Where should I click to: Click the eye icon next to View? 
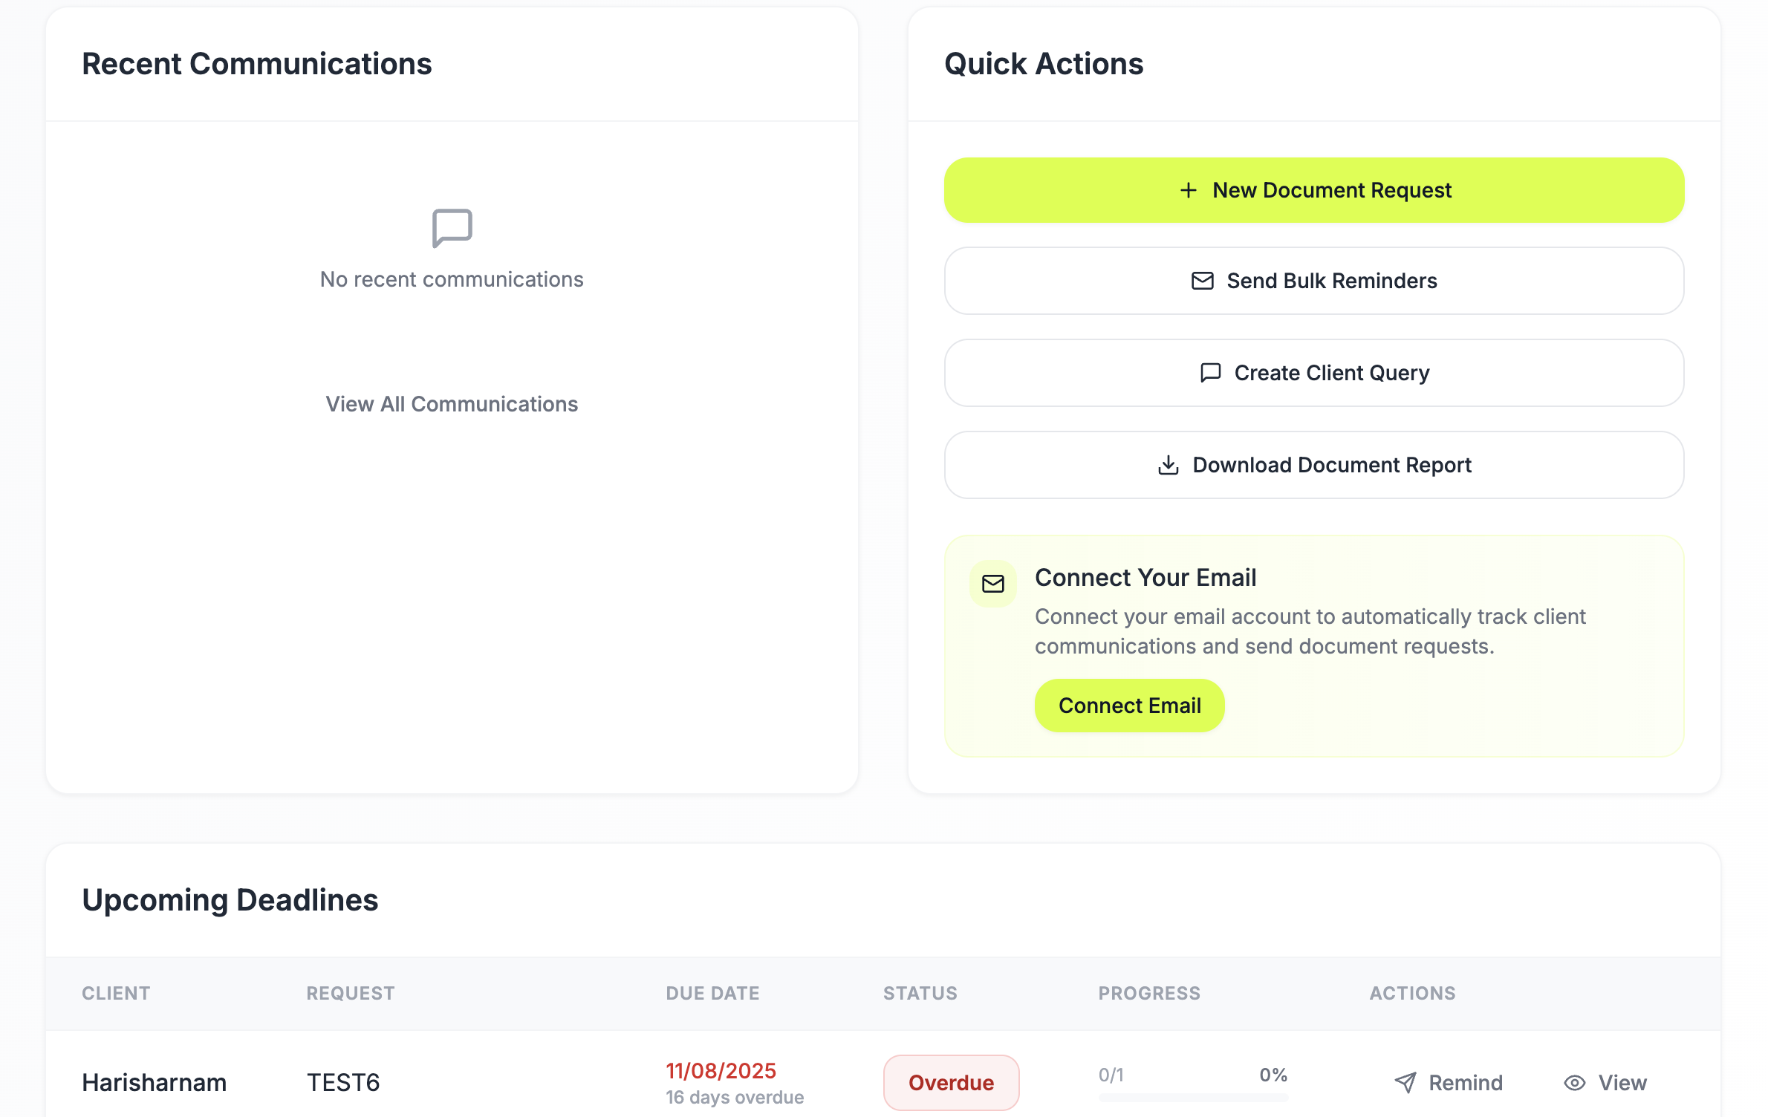coord(1574,1083)
